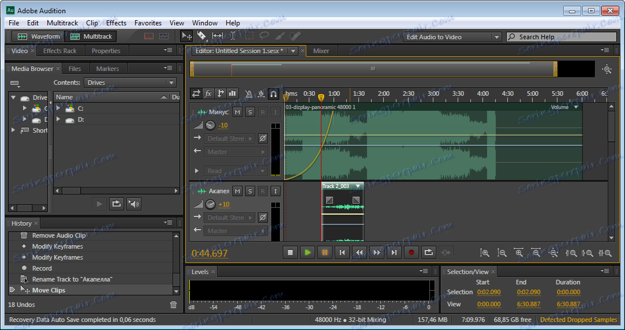
Task: Select the Razor tool in toolbar
Action: pos(202,36)
